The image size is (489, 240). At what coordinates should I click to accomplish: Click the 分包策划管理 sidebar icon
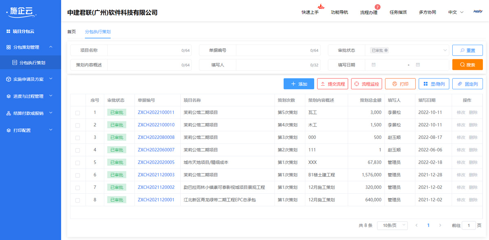point(9,47)
